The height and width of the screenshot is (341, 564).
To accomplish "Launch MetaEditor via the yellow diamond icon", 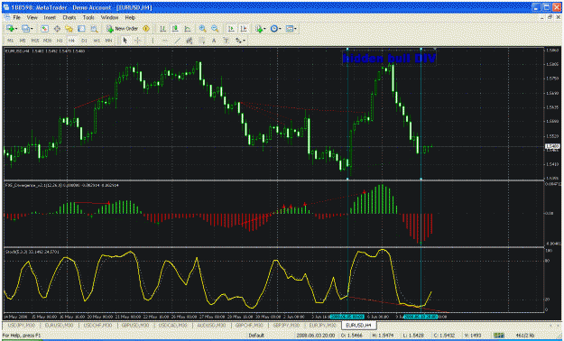I will click(x=146, y=29).
